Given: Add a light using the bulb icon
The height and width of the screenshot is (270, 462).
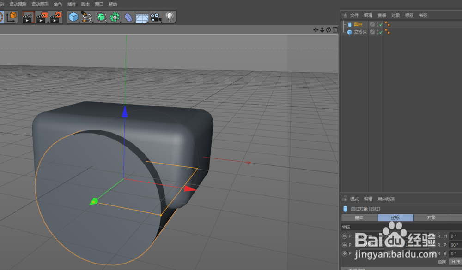Looking at the screenshot, I should pyautogui.click(x=169, y=17).
